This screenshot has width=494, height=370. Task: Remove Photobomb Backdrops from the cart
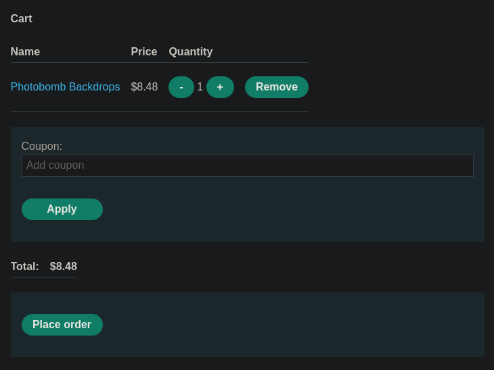coord(277,87)
